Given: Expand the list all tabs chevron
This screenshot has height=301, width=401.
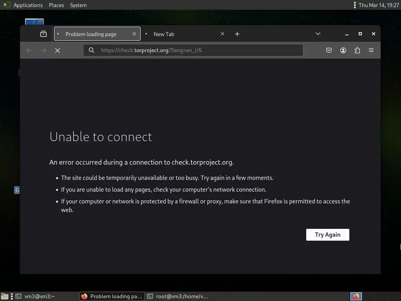Looking at the screenshot, I should [318, 34].
